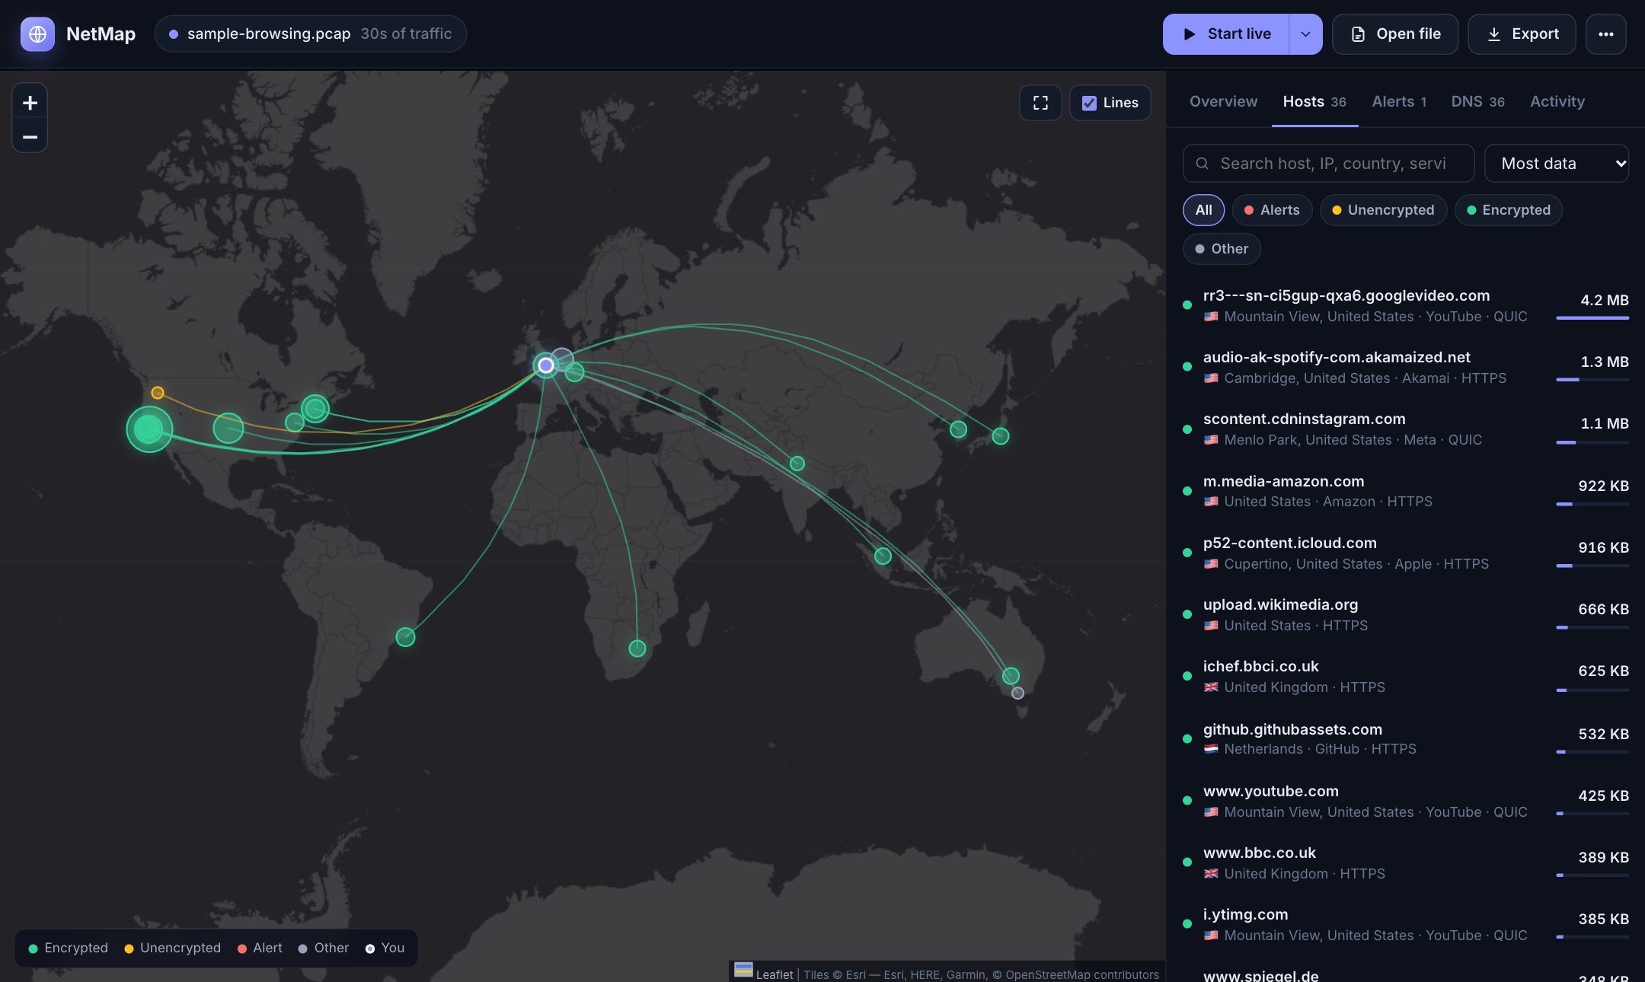
Task: Click the encrypted node in Brazil
Action: 405,637
